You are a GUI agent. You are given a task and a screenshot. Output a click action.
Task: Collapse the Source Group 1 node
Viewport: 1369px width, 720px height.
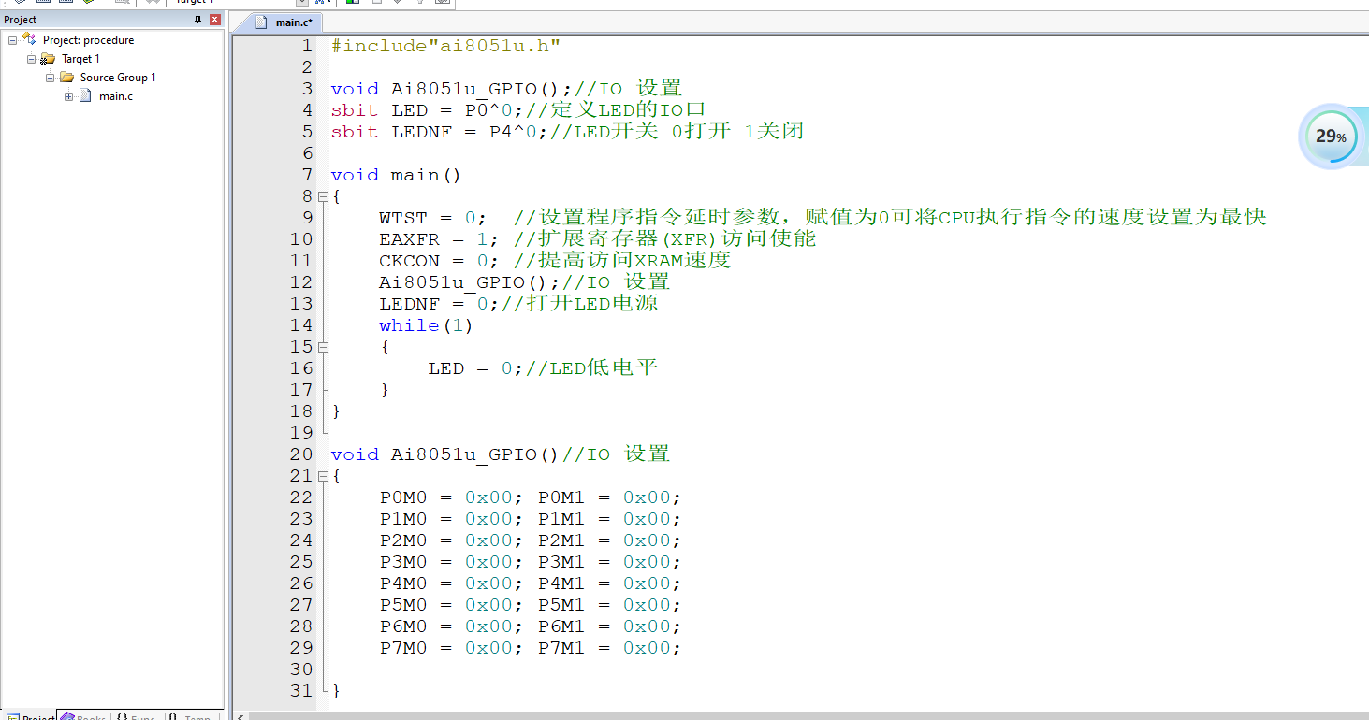[x=51, y=78]
